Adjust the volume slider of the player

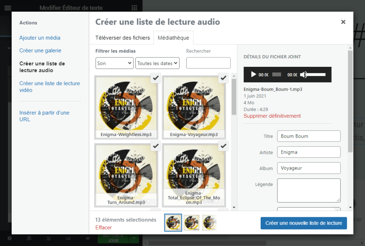click(x=315, y=74)
